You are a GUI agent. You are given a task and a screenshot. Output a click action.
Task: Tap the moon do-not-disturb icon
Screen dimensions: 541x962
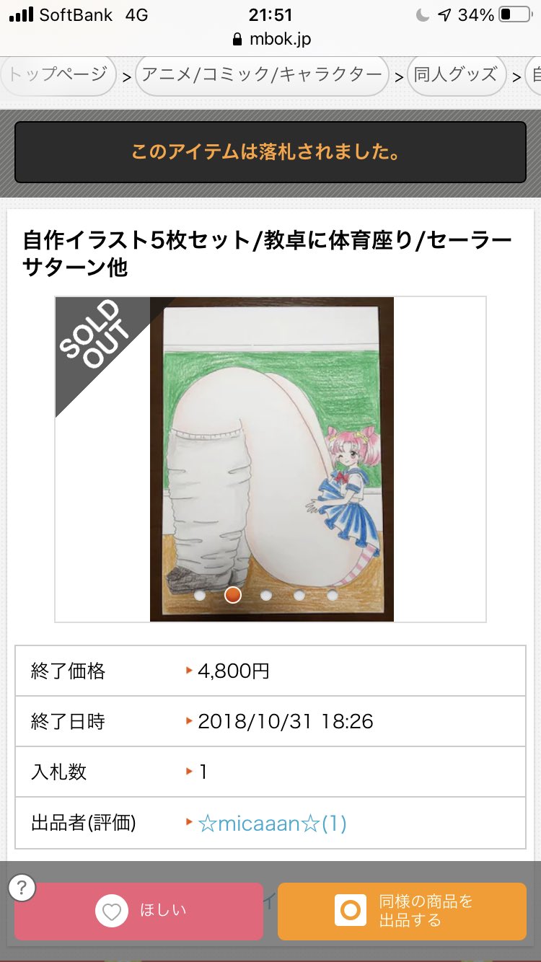click(x=423, y=14)
